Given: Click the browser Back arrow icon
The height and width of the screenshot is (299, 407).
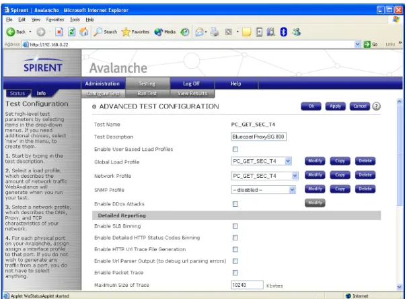Looking at the screenshot, I should [11, 32].
